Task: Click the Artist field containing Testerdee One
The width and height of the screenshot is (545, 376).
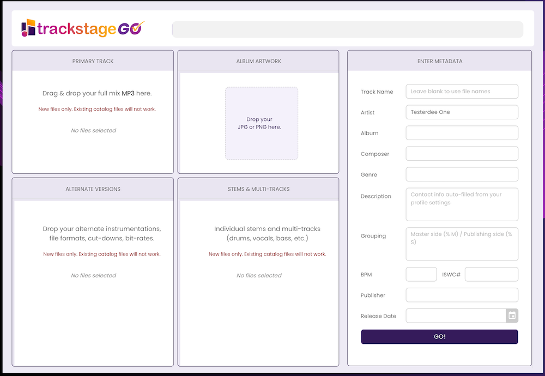Action: point(462,112)
